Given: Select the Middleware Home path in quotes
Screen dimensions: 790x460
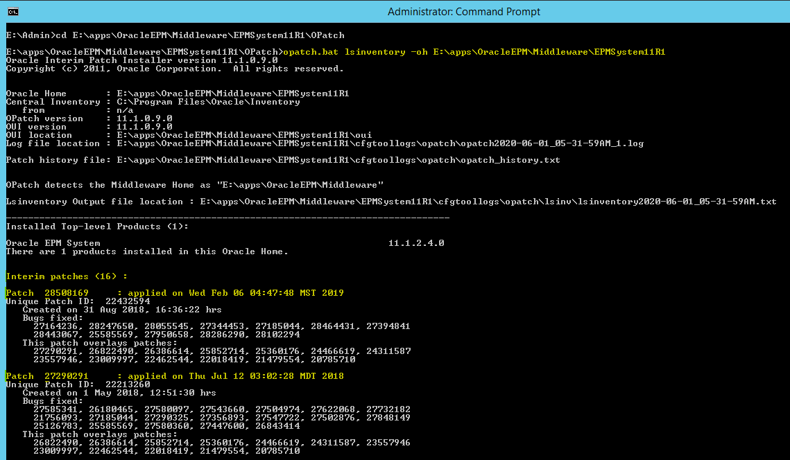Looking at the screenshot, I should click(x=295, y=185).
